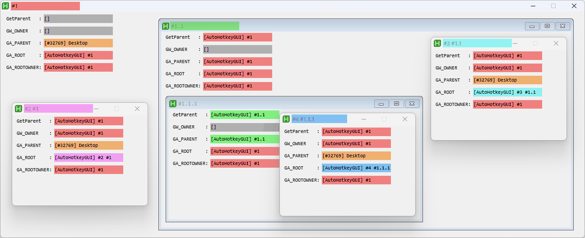This screenshot has height=238, width=585.
Task: Click GA_ROOTOWNER #1 value in window #1.1.1
Action: pos(245,164)
